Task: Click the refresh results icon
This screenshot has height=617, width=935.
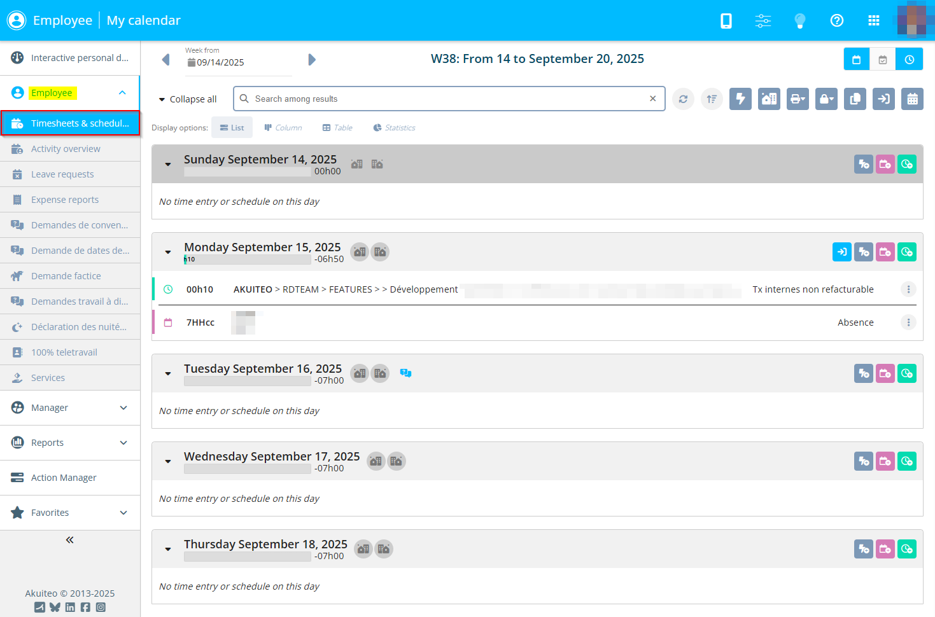Action: point(683,99)
